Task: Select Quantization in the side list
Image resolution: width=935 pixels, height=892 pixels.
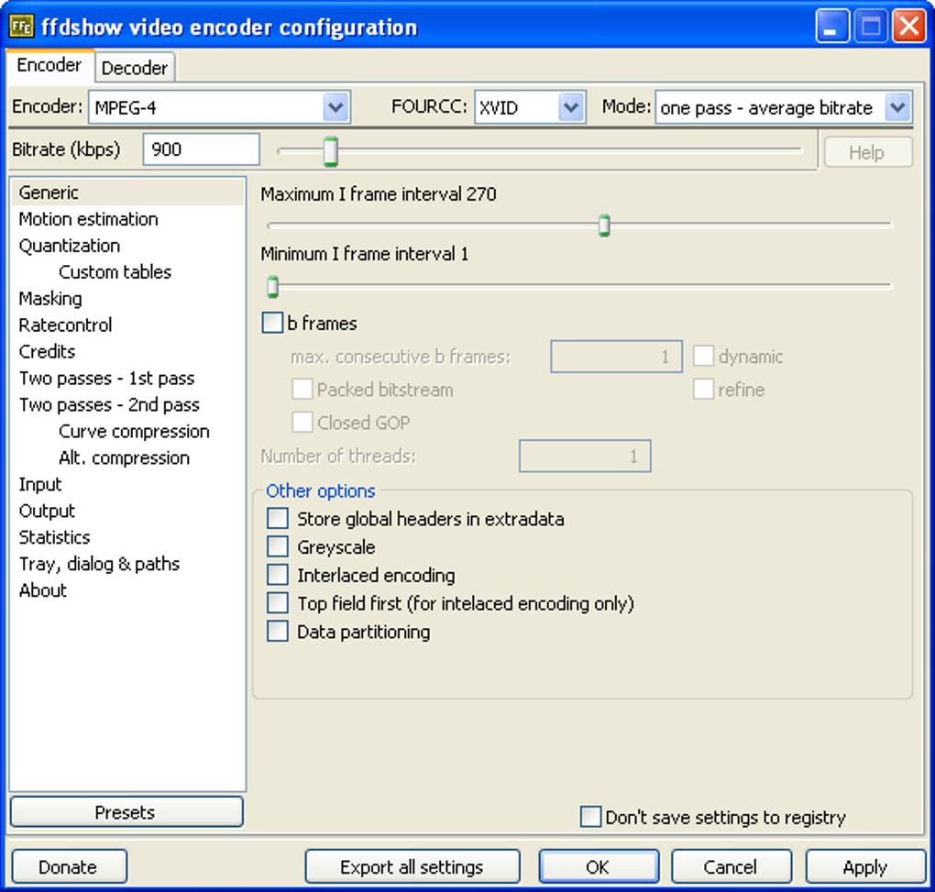Action: pos(70,246)
